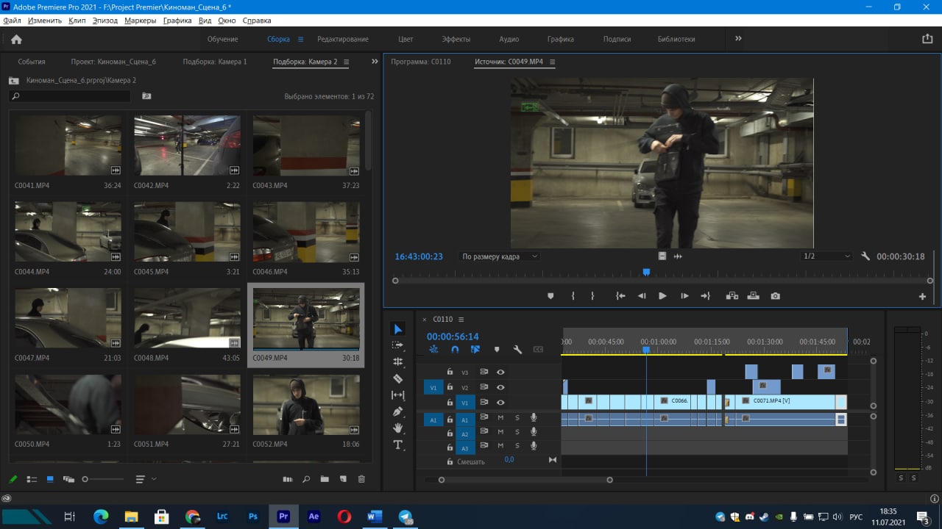
Task: Open the Quick Export share icon
Action: (x=927, y=39)
